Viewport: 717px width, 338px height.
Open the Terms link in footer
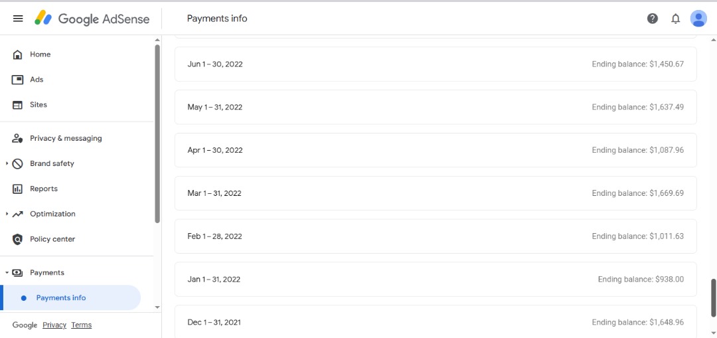pyautogui.click(x=82, y=325)
